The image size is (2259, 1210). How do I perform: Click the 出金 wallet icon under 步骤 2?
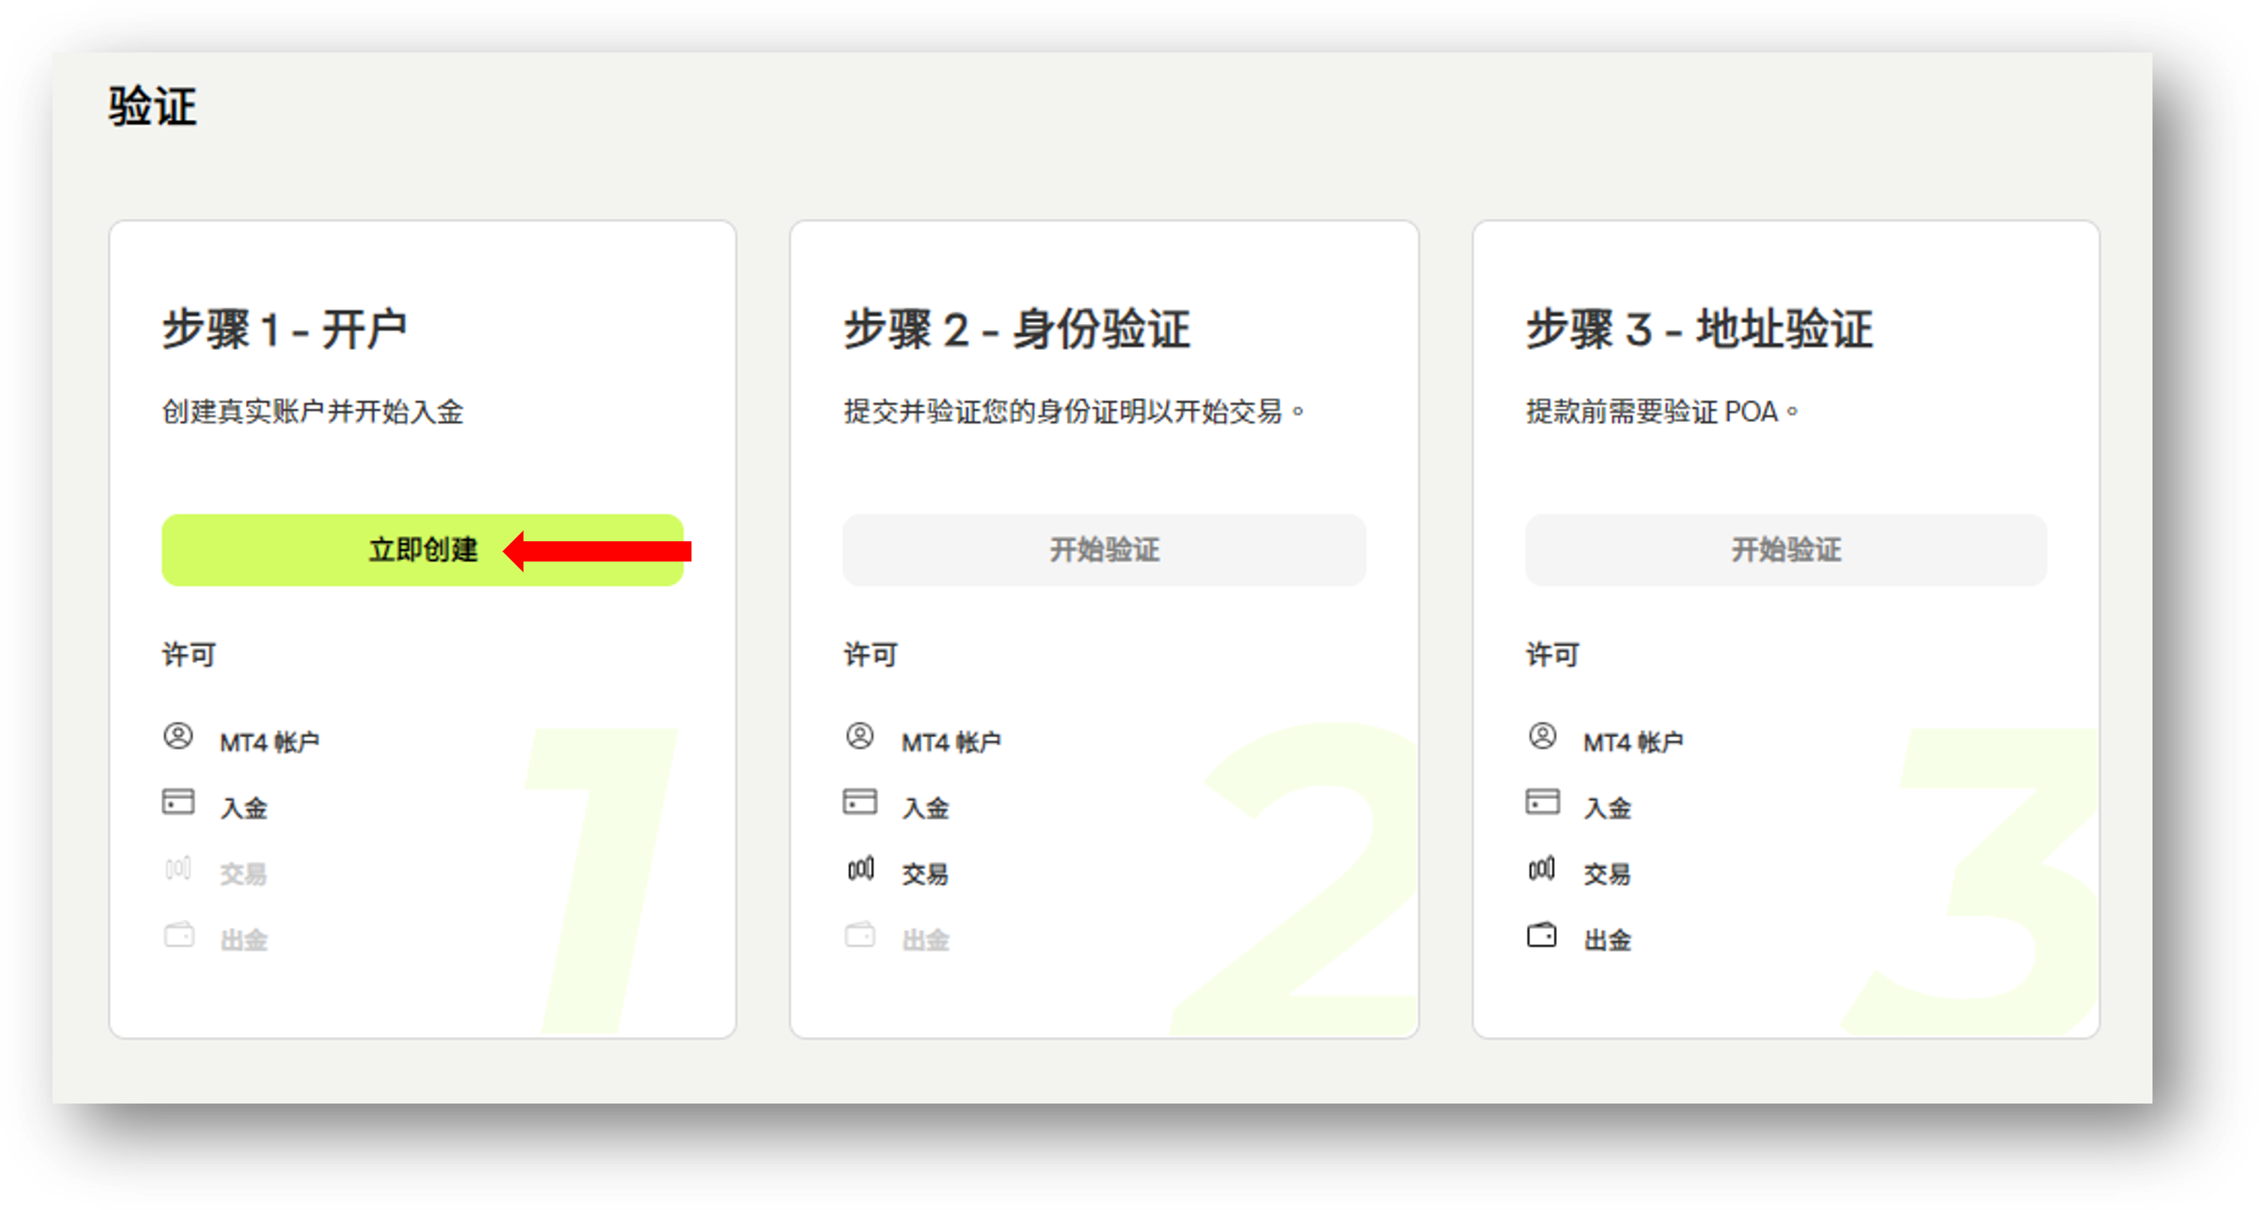click(860, 936)
